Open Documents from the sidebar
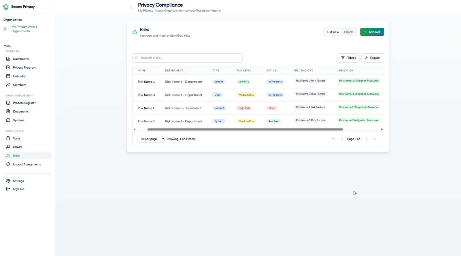The height and width of the screenshot is (256, 461). tap(27, 111)
